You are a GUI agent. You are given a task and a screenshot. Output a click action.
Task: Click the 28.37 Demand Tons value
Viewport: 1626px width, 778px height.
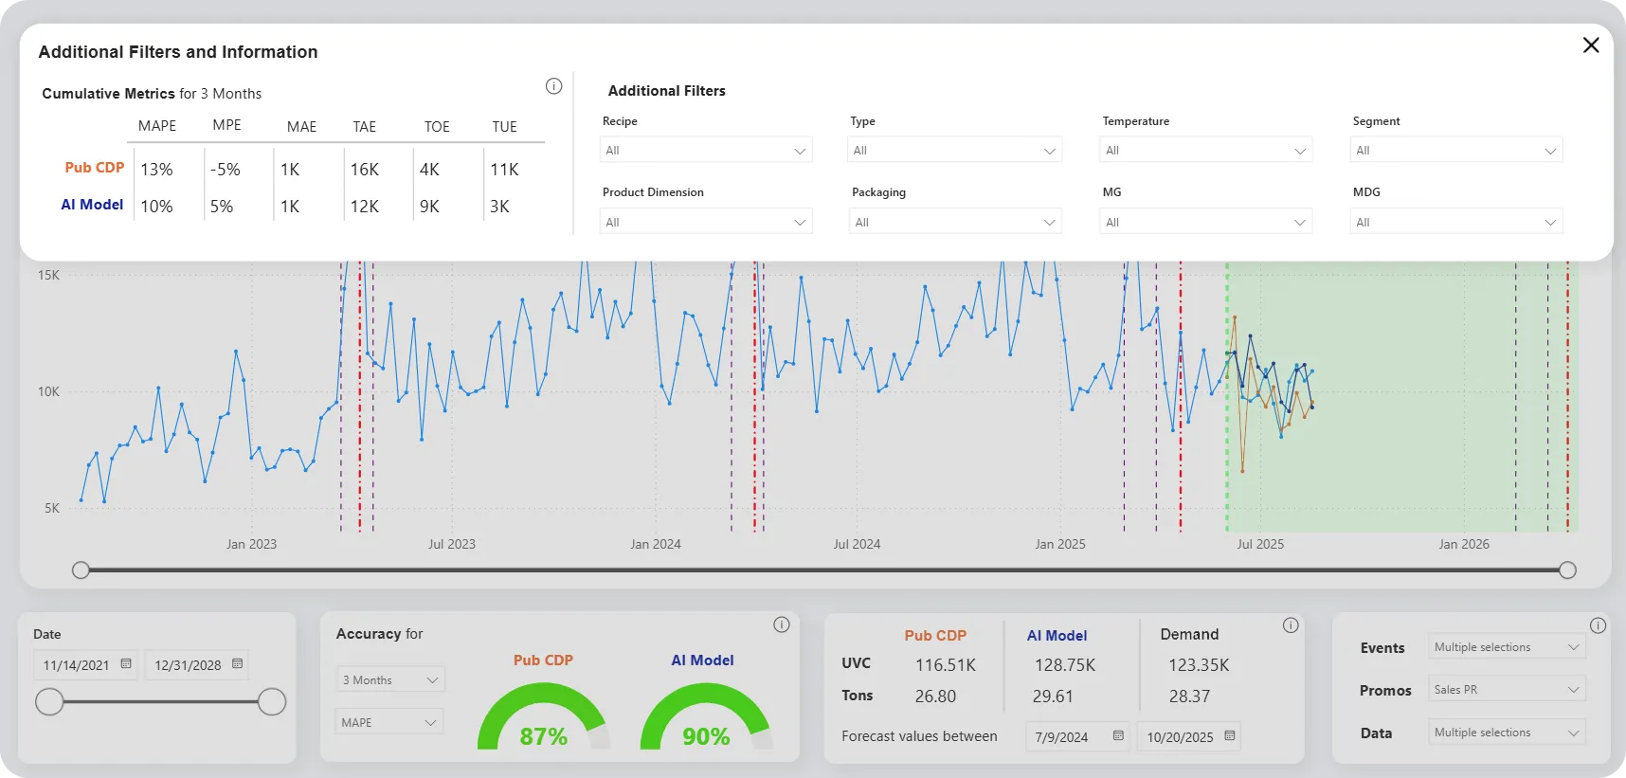click(x=1189, y=697)
